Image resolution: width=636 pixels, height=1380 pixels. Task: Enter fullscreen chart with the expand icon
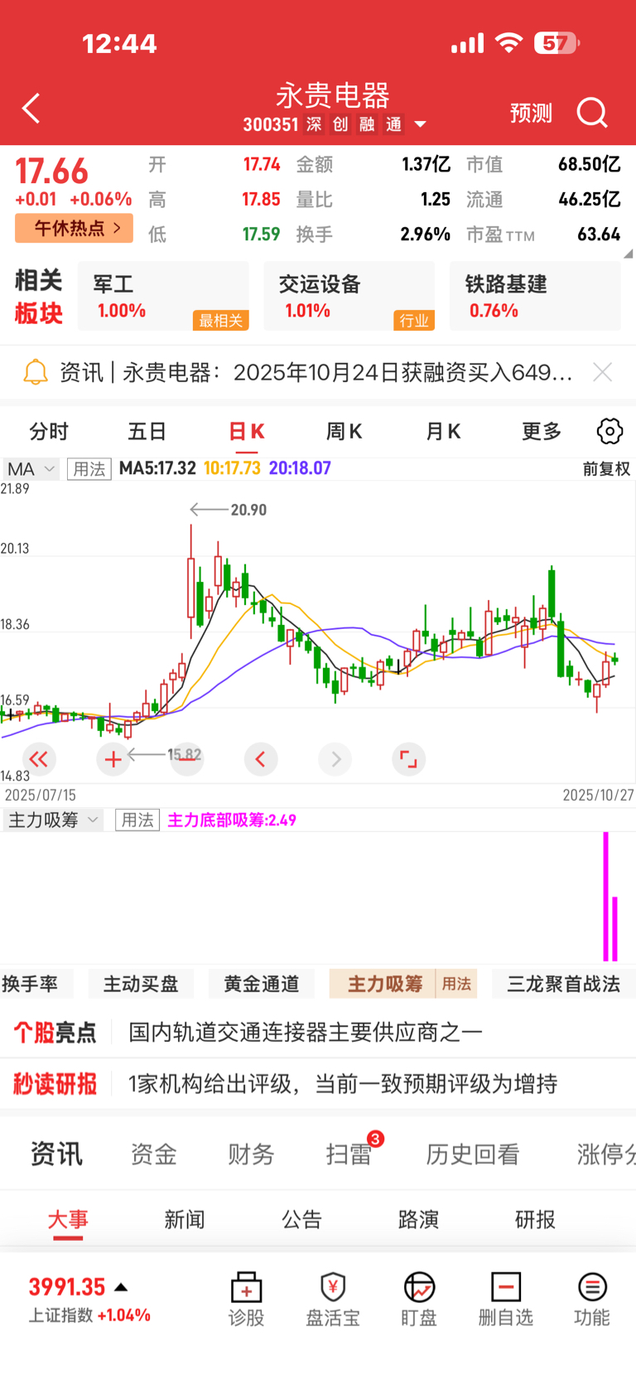click(409, 759)
